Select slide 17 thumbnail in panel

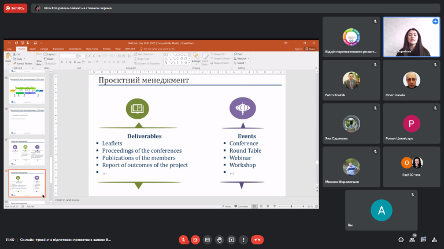(x=27, y=152)
